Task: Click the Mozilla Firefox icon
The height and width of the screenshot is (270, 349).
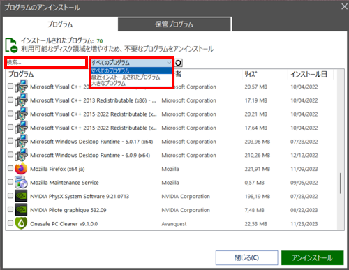Action: tap(21, 169)
